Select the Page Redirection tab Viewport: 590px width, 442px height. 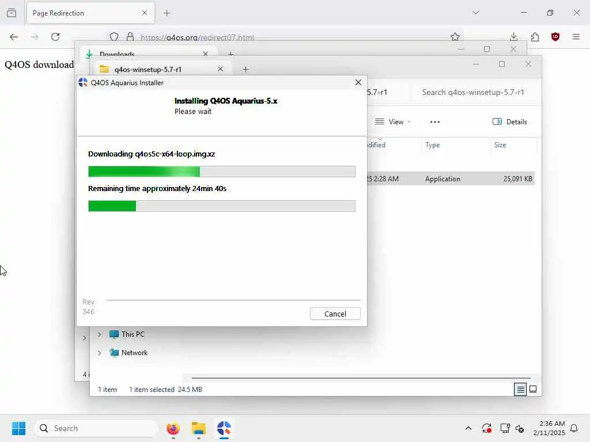click(90, 13)
